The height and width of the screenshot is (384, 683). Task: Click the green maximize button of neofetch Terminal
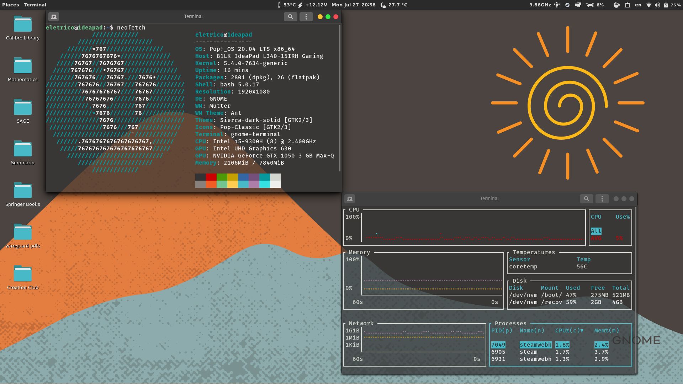[x=328, y=17]
